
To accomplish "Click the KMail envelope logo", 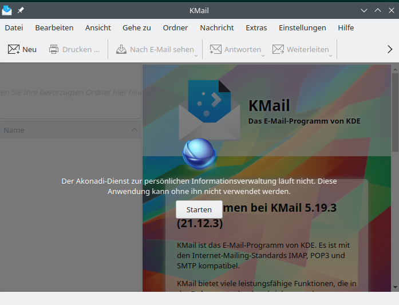I will tap(210, 110).
